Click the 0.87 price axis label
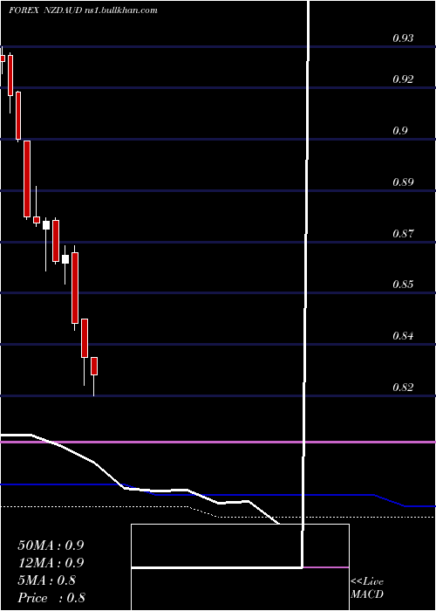This screenshot has height=611, width=436. pyautogui.click(x=403, y=233)
